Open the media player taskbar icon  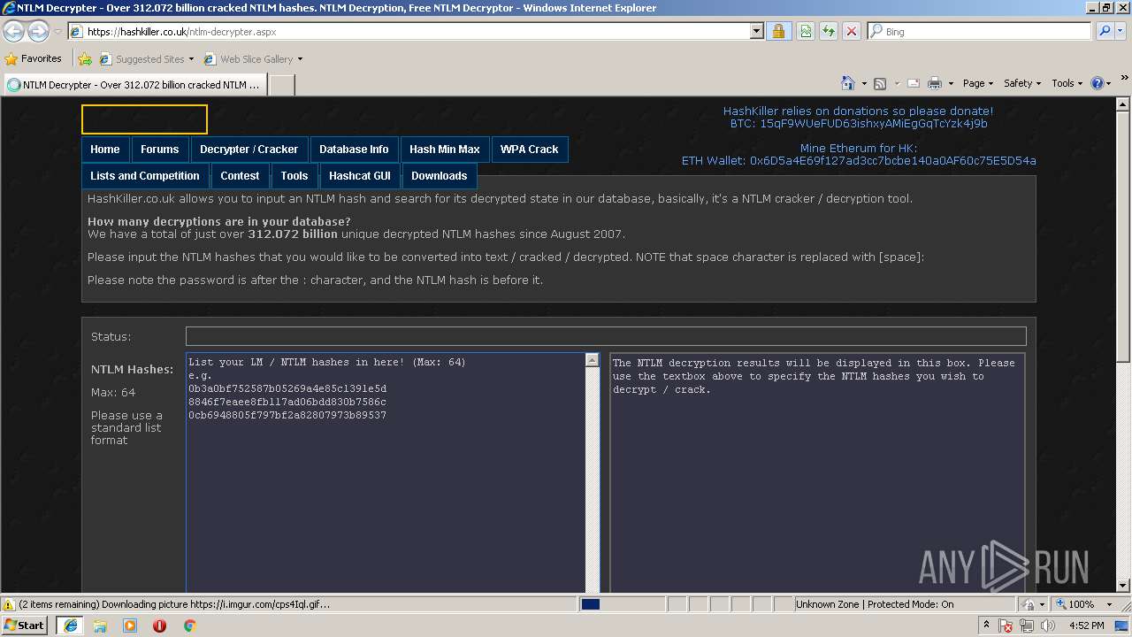pyautogui.click(x=130, y=625)
